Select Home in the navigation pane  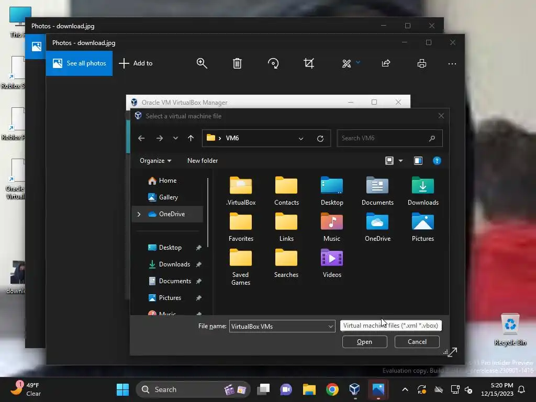[167, 181]
